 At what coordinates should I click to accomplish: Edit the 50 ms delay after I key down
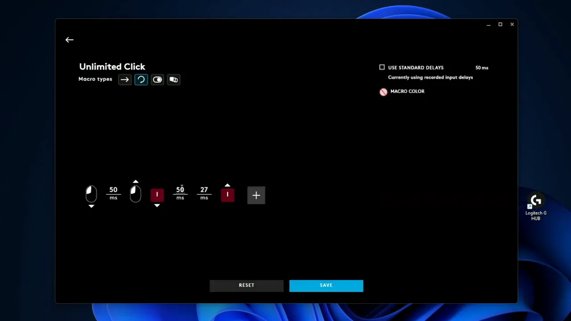[x=180, y=193]
